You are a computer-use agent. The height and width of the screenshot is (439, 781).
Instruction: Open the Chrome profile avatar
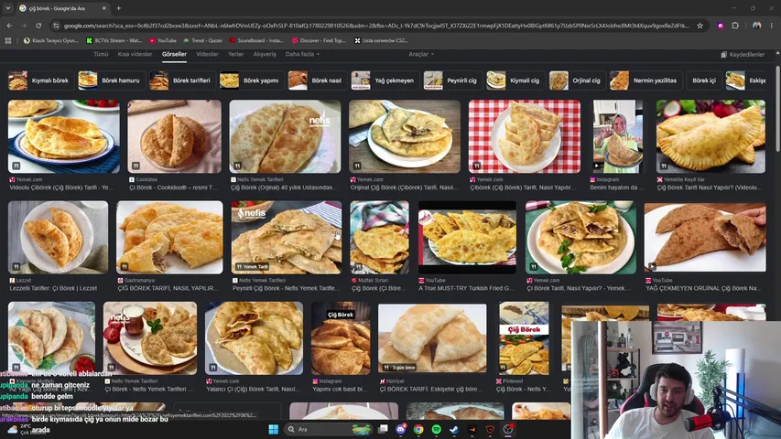[756, 26]
